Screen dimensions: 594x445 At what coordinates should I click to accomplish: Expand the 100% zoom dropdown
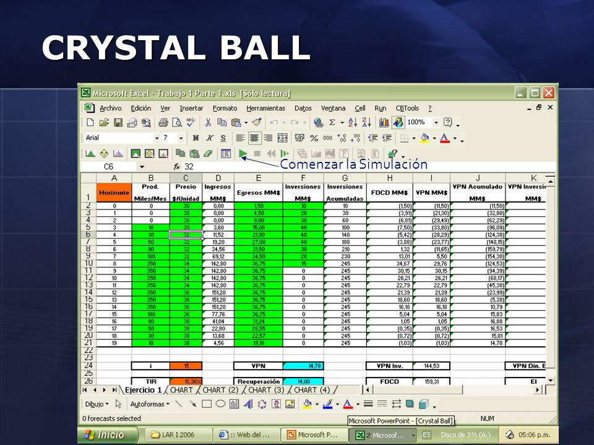[x=436, y=122]
